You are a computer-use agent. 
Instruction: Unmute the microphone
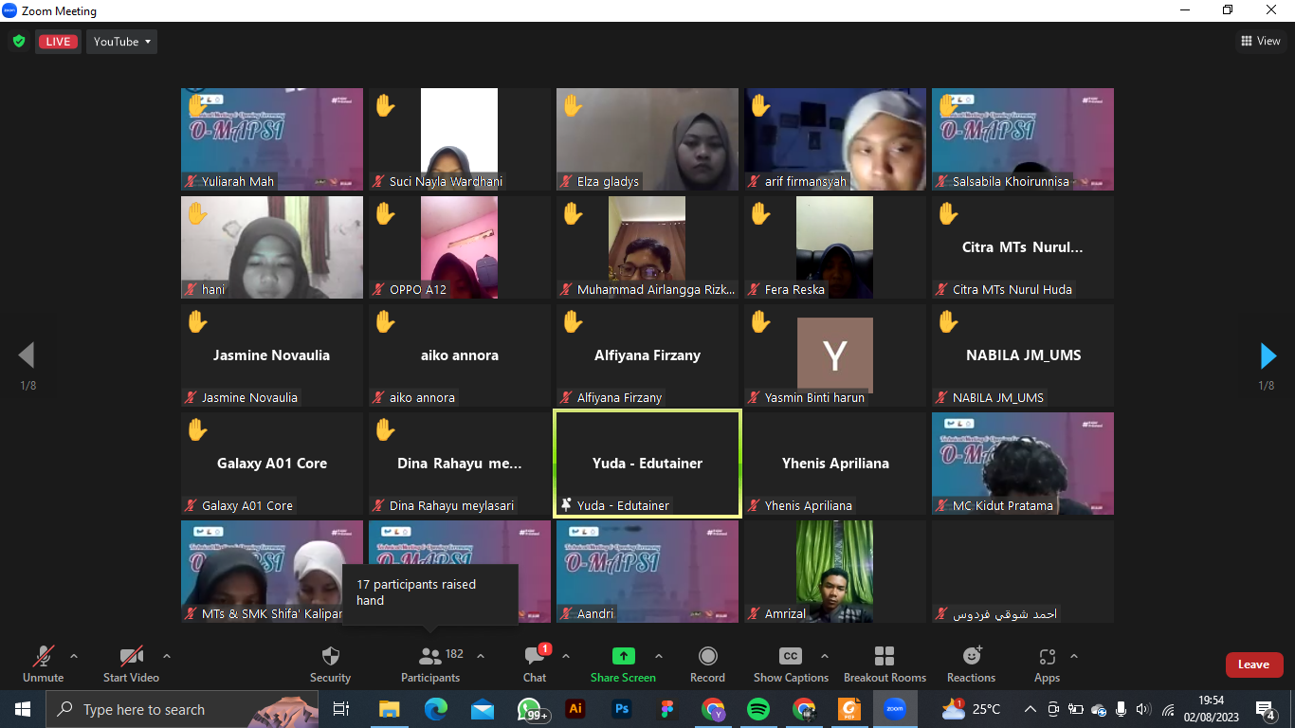43,664
